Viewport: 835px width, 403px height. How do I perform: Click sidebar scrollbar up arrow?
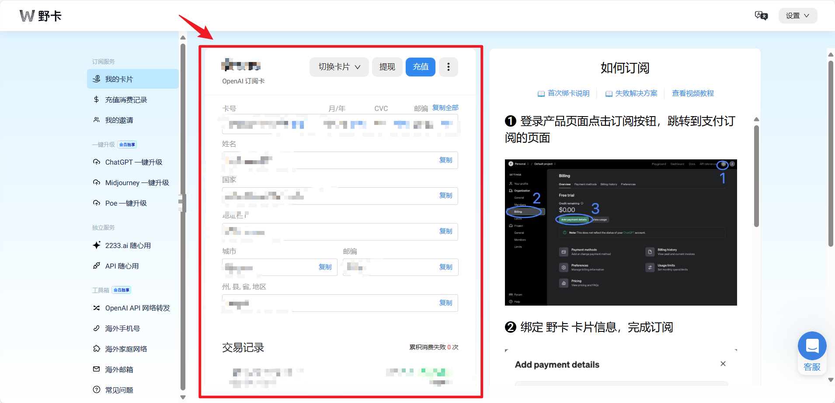point(183,38)
